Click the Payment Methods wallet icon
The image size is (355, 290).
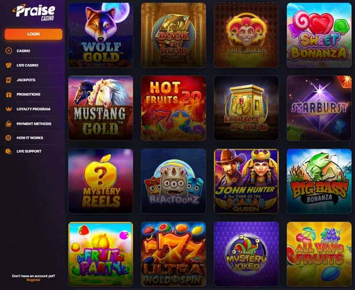click(8, 124)
